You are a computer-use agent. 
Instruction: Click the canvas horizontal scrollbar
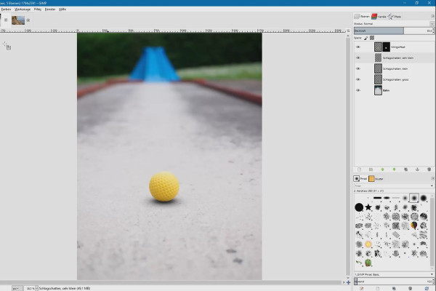tap(170, 282)
